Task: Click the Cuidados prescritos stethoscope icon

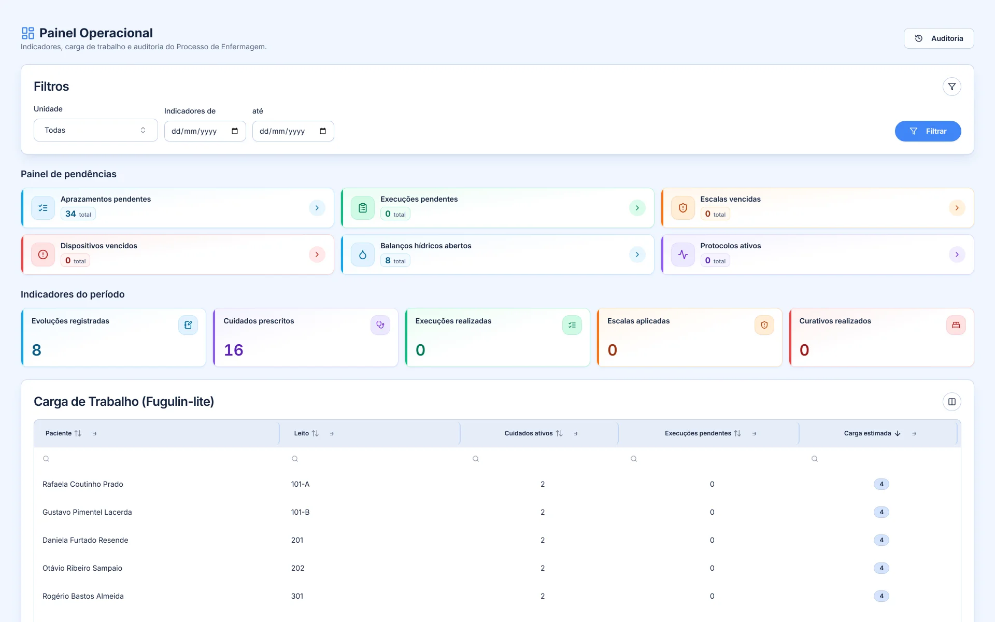Action: (380, 325)
